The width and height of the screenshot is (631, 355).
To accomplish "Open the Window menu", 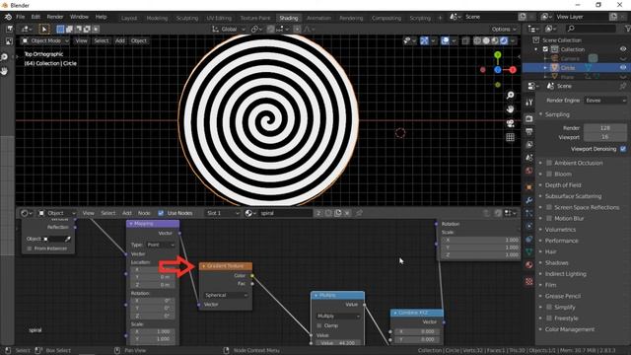I will coord(79,17).
